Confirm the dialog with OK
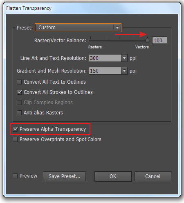Screen dimensions: 184x203 click(x=113, y=176)
